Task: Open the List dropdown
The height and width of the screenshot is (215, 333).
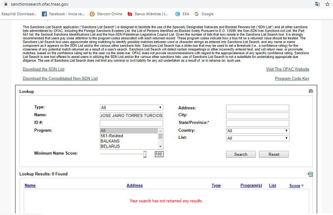Action: [257, 138]
